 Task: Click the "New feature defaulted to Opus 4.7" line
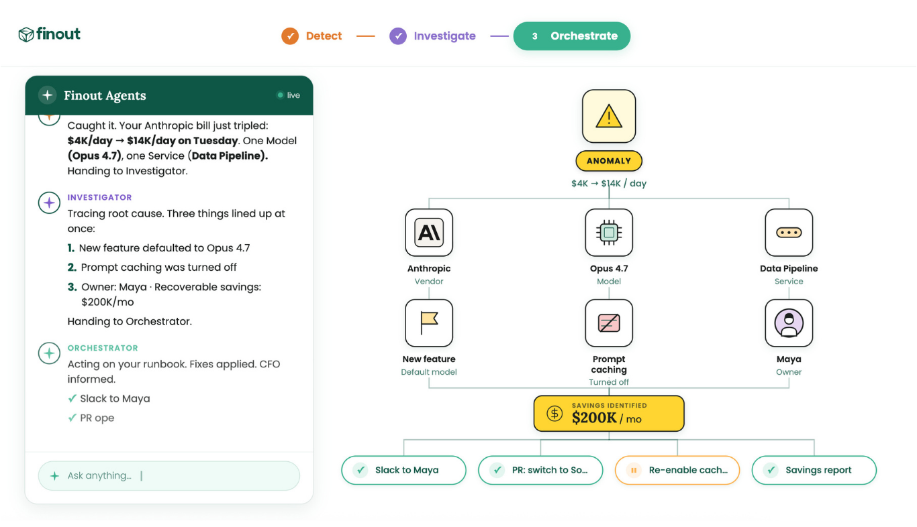(x=159, y=248)
